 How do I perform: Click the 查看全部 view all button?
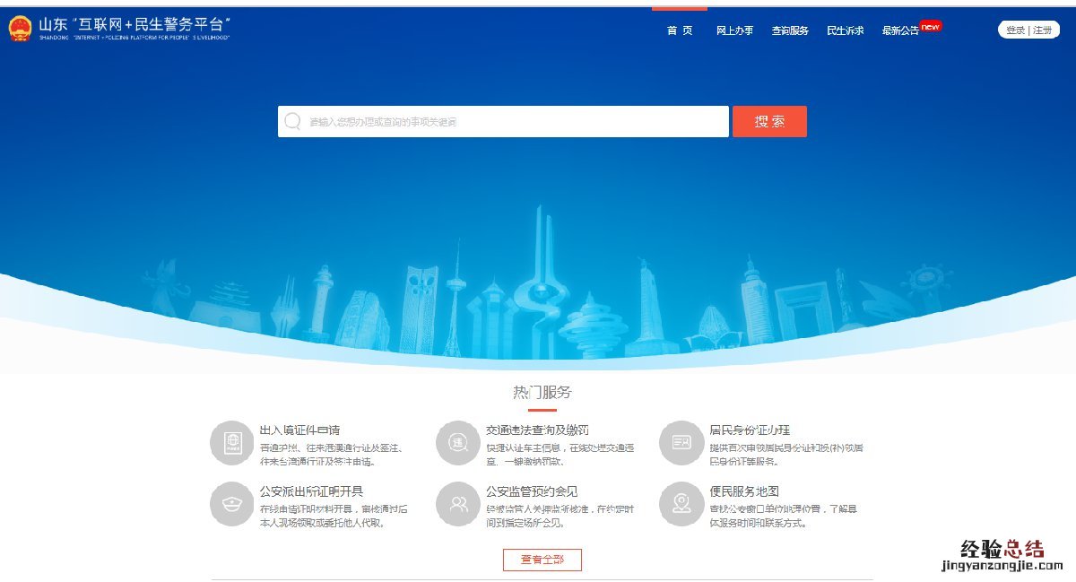[542, 560]
